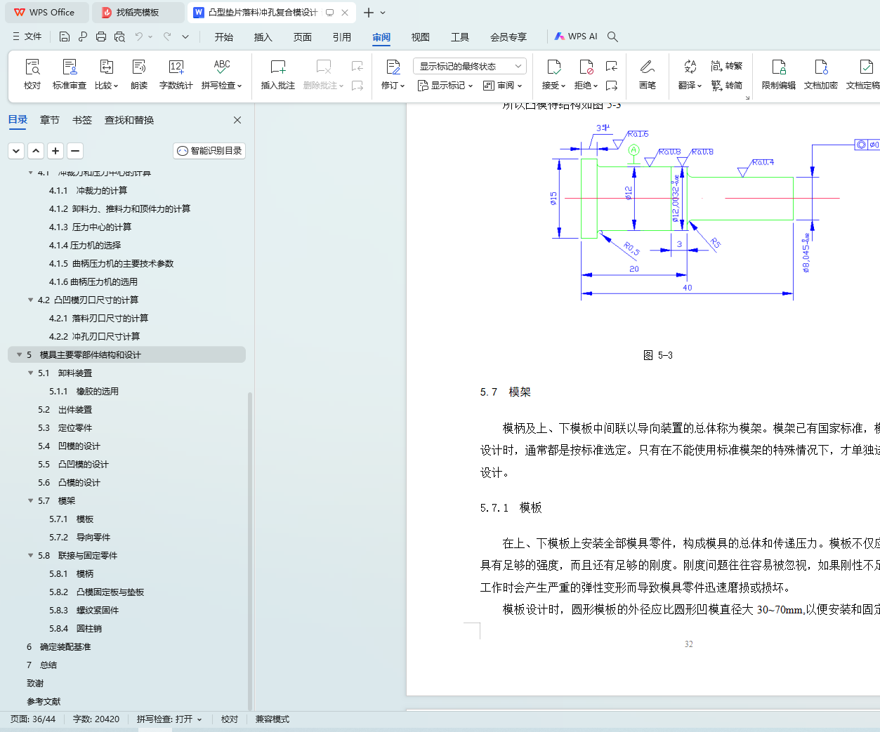Viewport: 880px width, 732px height.
Task: Switch to the 章节 navigation tab
Action: tap(50, 120)
